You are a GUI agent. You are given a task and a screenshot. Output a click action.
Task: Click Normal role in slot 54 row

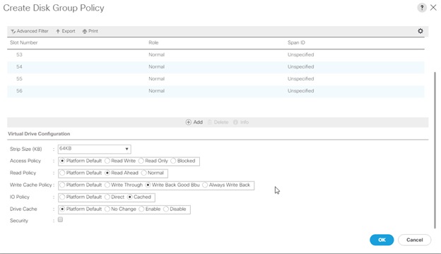pyautogui.click(x=157, y=67)
